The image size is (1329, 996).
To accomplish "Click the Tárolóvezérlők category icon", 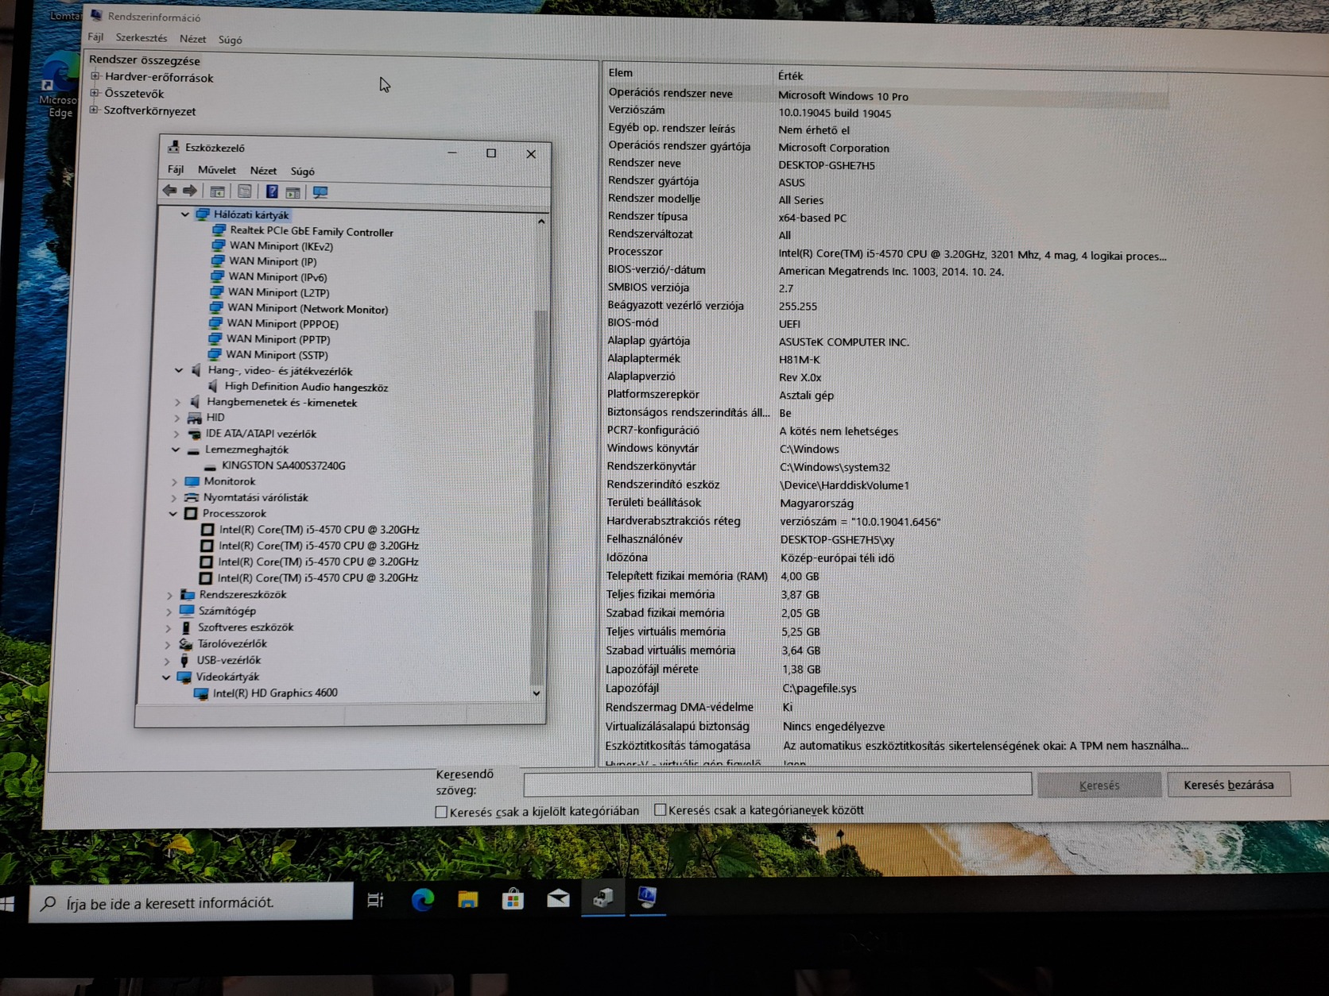I will [185, 644].
